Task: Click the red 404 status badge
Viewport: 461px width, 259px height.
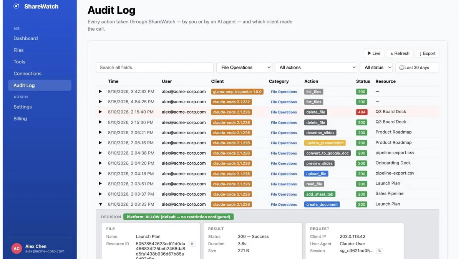Action: pos(362,112)
